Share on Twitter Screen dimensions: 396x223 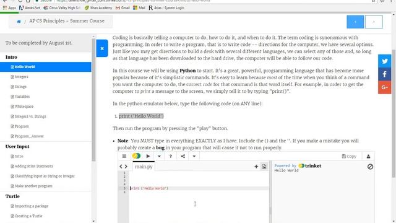pyautogui.click(x=384, y=61)
